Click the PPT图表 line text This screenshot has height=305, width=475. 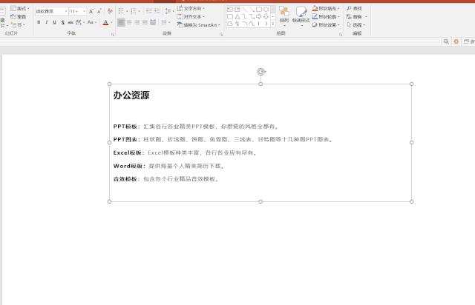click(223, 139)
